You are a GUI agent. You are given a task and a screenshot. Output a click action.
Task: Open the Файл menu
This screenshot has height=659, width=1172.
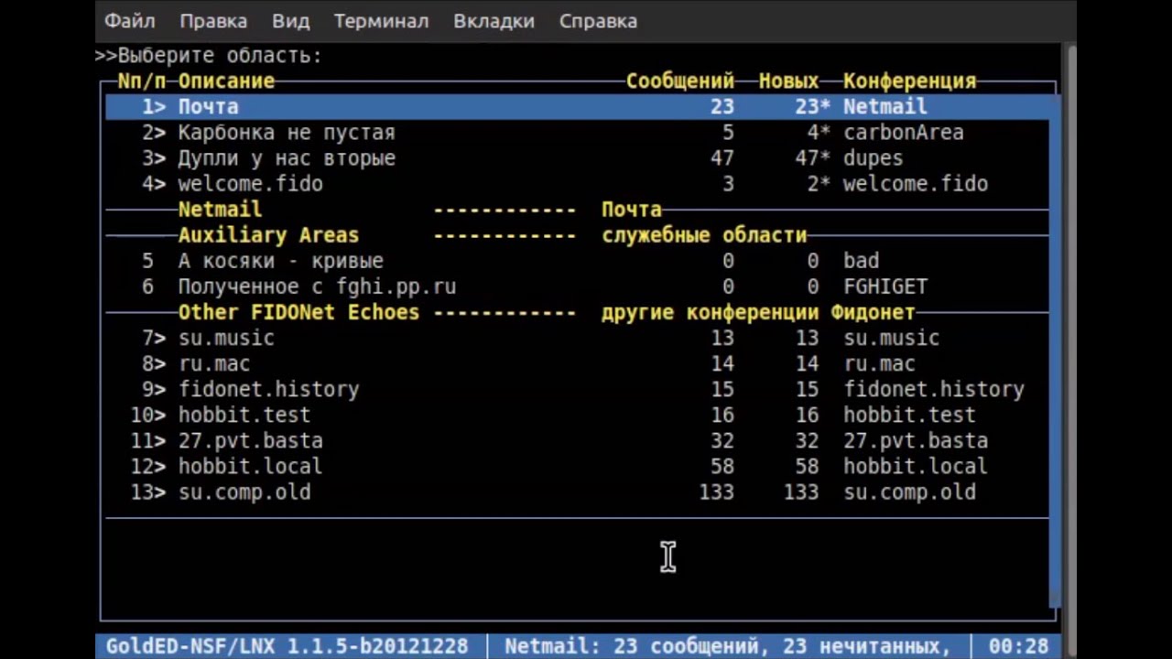point(129,21)
